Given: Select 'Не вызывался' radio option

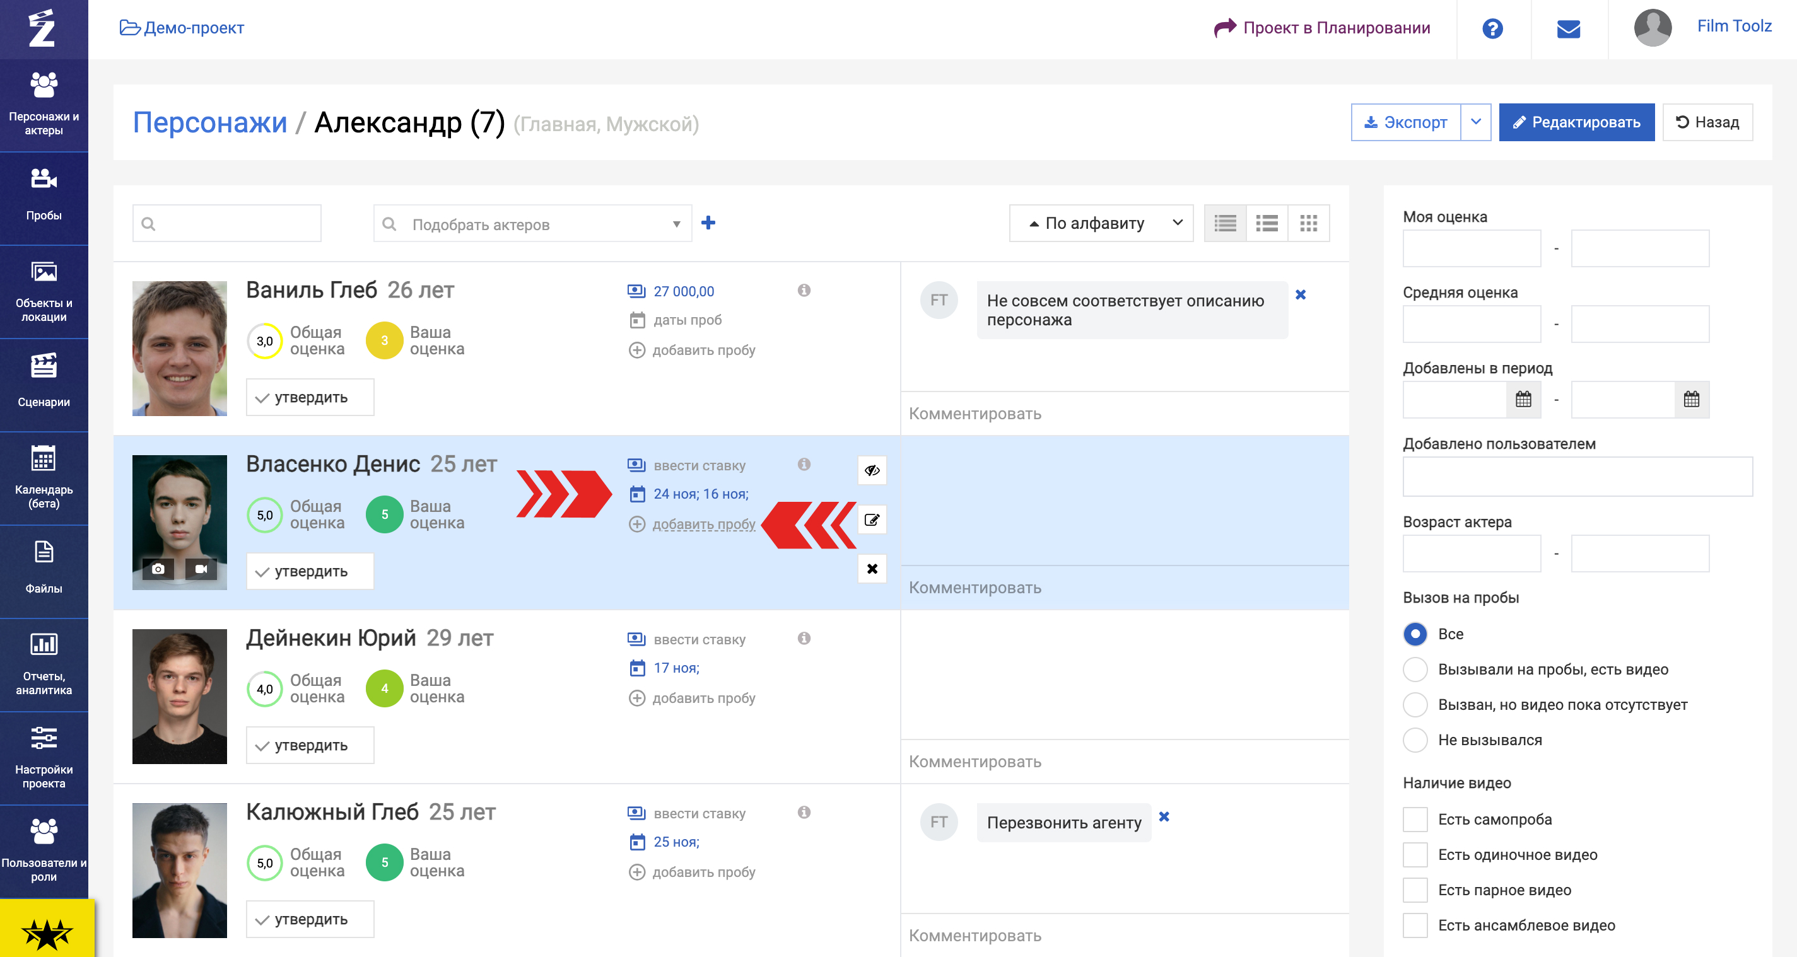Looking at the screenshot, I should (1415, 739).
